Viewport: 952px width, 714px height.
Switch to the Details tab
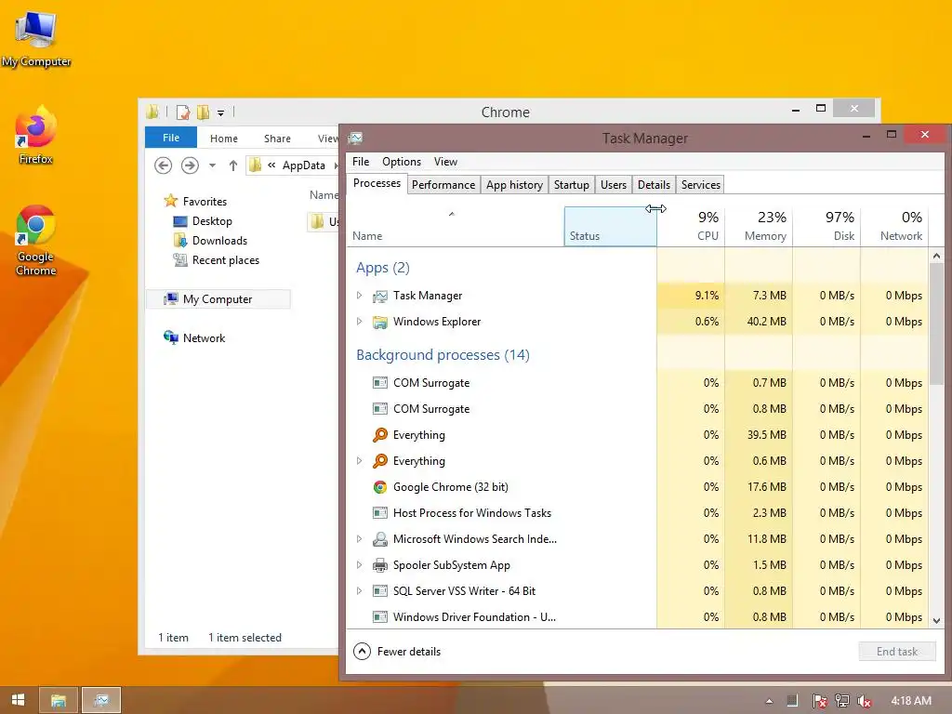[x=654, y=185]
